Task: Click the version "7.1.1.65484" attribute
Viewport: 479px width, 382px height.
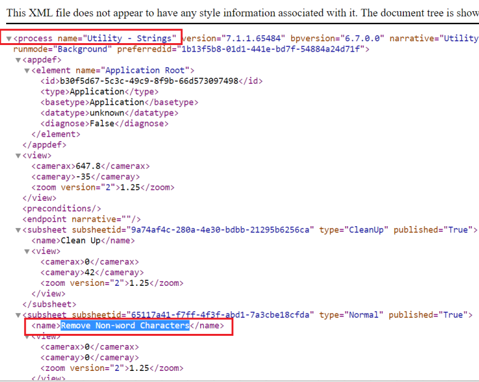Action: click(x=234, y=38)
